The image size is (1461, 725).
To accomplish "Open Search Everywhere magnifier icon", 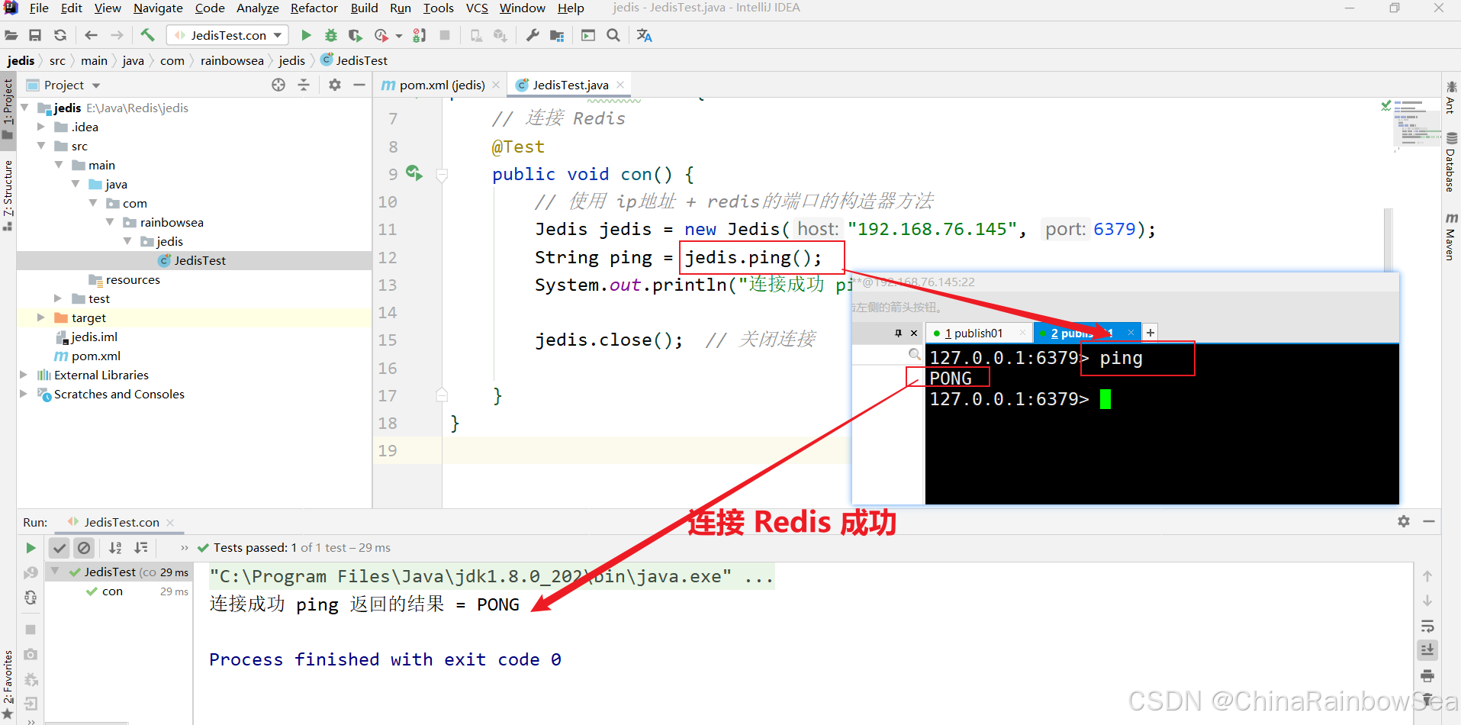I will pyautogui.click(x=613, y=35).
